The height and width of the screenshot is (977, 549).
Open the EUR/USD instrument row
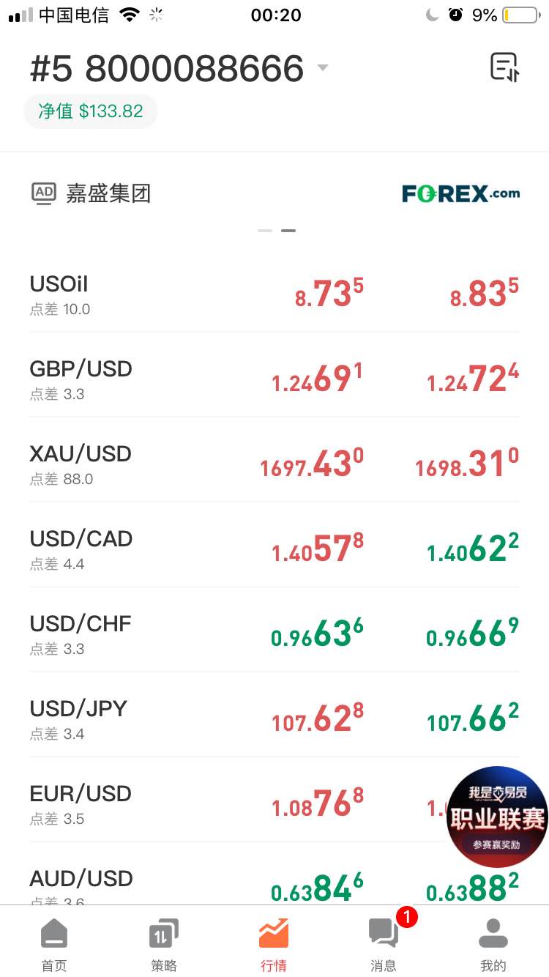tap(274, 804)
